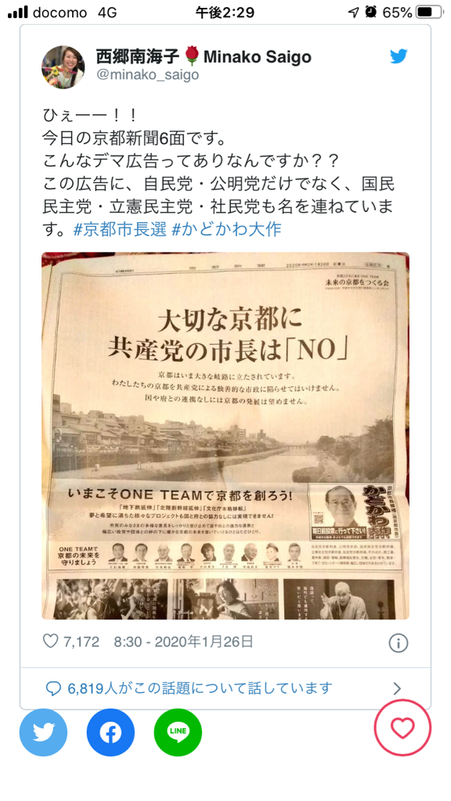The height and width of the screenshot is (801, 451).
Task: Open the 6,819人がこの話題について話しています link
Action: click(x=200, y=688)
